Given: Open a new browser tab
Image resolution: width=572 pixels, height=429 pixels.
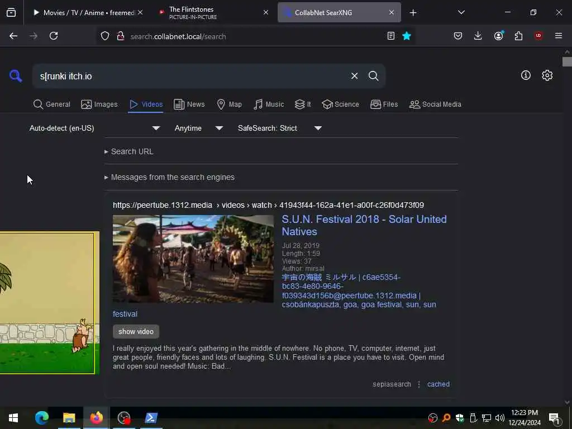Looking at the screenshot, I should click(413, 13).
